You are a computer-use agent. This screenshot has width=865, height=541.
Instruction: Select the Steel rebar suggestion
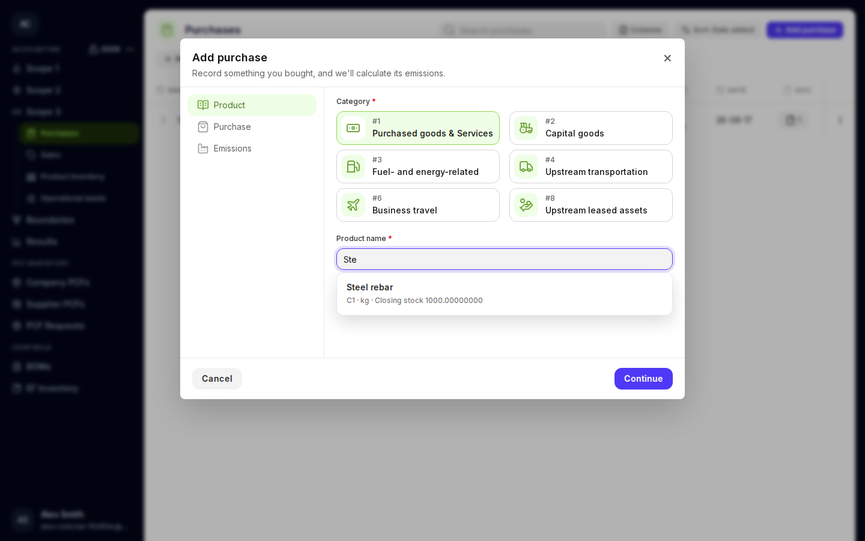505,294
